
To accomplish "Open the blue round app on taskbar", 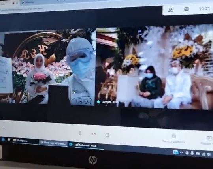I will [x=71, y=144].
